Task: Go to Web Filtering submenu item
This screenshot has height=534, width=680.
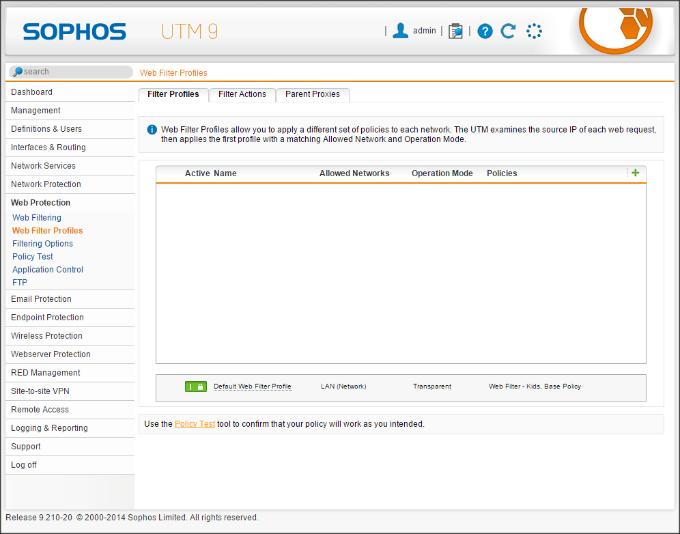Action: (x=37, y=218)
